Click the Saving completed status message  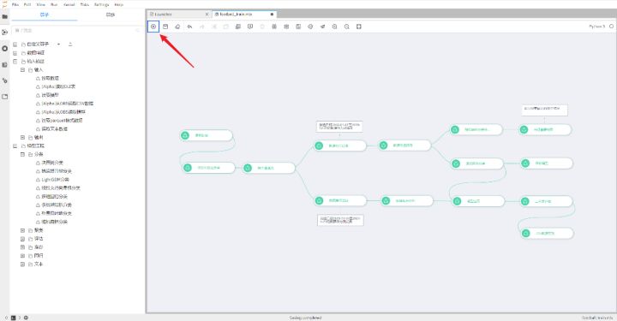tap(305, 318)
